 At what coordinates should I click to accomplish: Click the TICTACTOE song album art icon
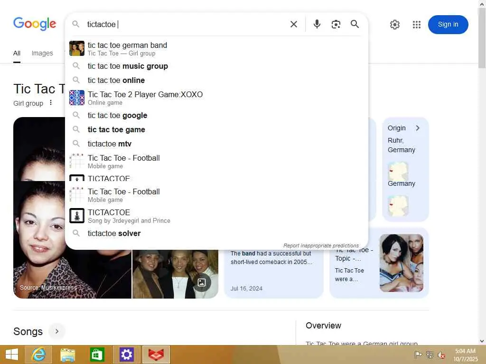(x=76, y=216)
